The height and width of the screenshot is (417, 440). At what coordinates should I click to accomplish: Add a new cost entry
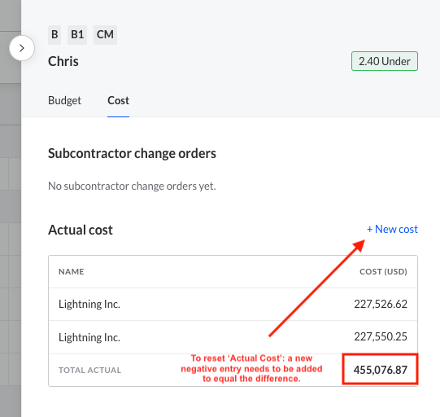392,230
